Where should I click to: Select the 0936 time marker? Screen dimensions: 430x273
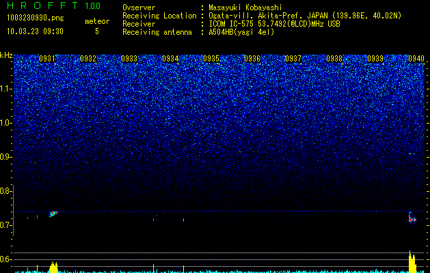[252, 59]
